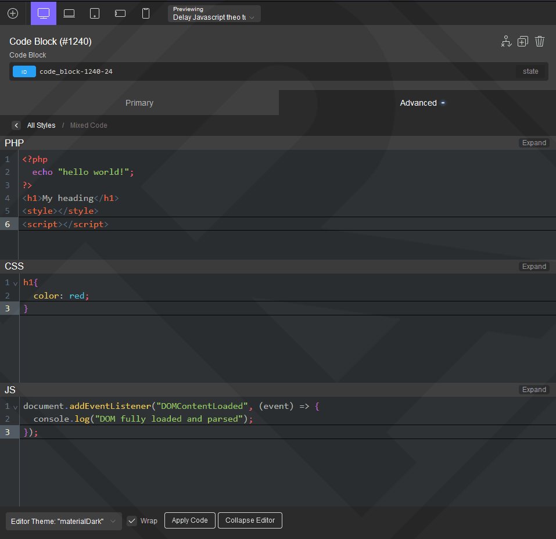Delete the code block with trash icon
The image size is (556, 539).
coord(540,41)
